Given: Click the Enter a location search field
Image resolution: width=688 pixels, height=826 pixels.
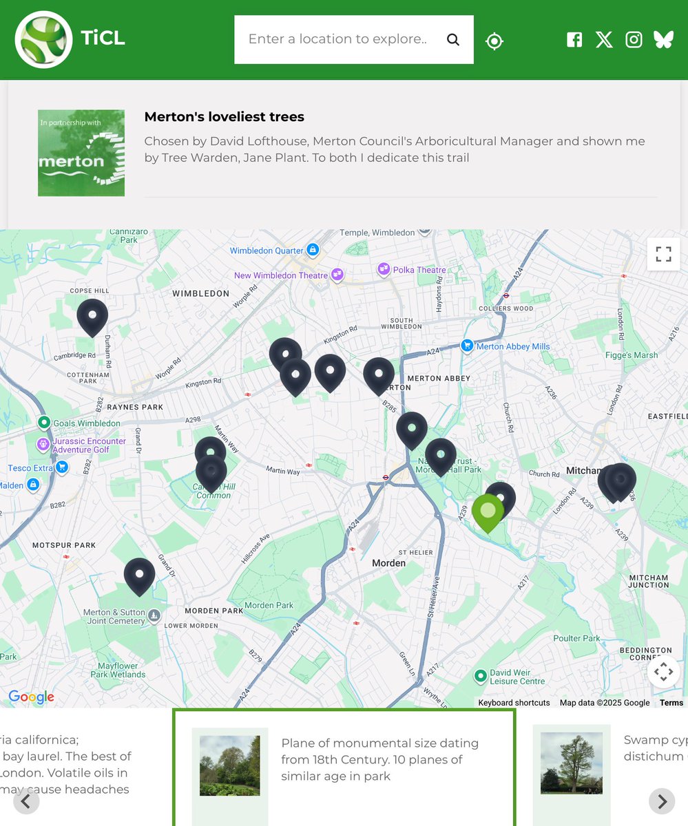Looking at the screenshot, I should (x=337, y=39).
